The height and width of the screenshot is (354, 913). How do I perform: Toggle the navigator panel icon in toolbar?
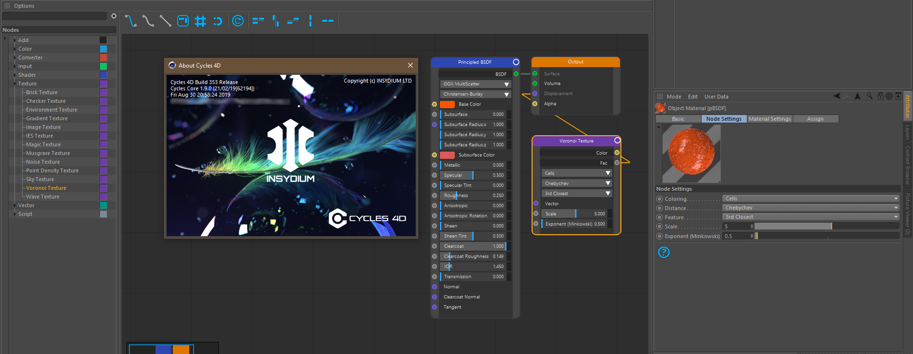click(x=183, y=21)
